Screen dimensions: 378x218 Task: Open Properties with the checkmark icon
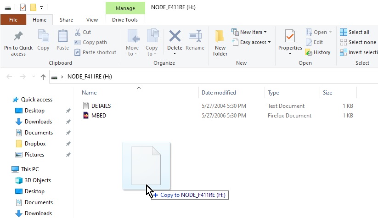click(290, 37)
